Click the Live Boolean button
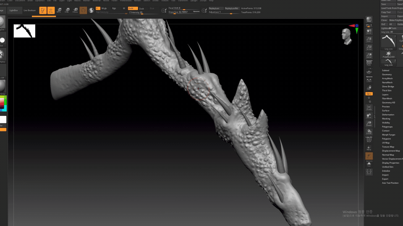The width and height of the screenshot is (403, 226). (x=29, y=10)
